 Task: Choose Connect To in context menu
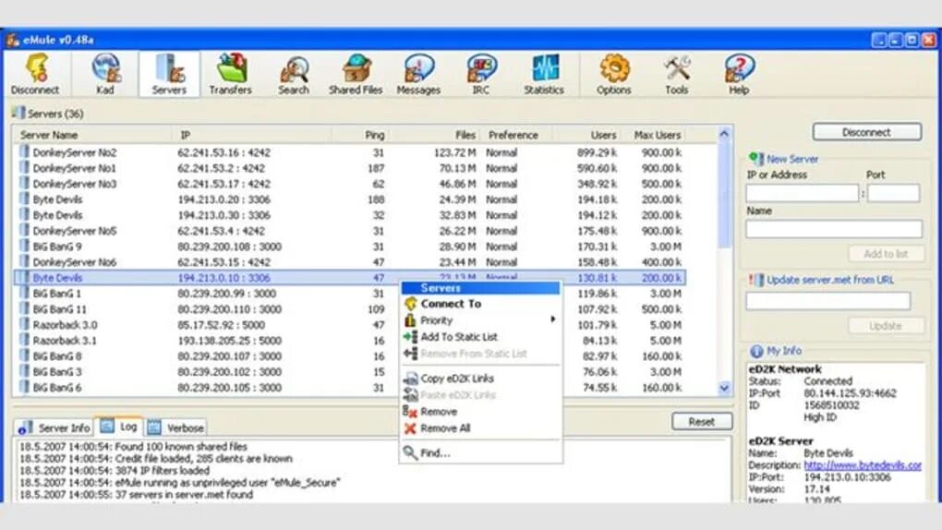pyautogui.click(x=451, y=304)
